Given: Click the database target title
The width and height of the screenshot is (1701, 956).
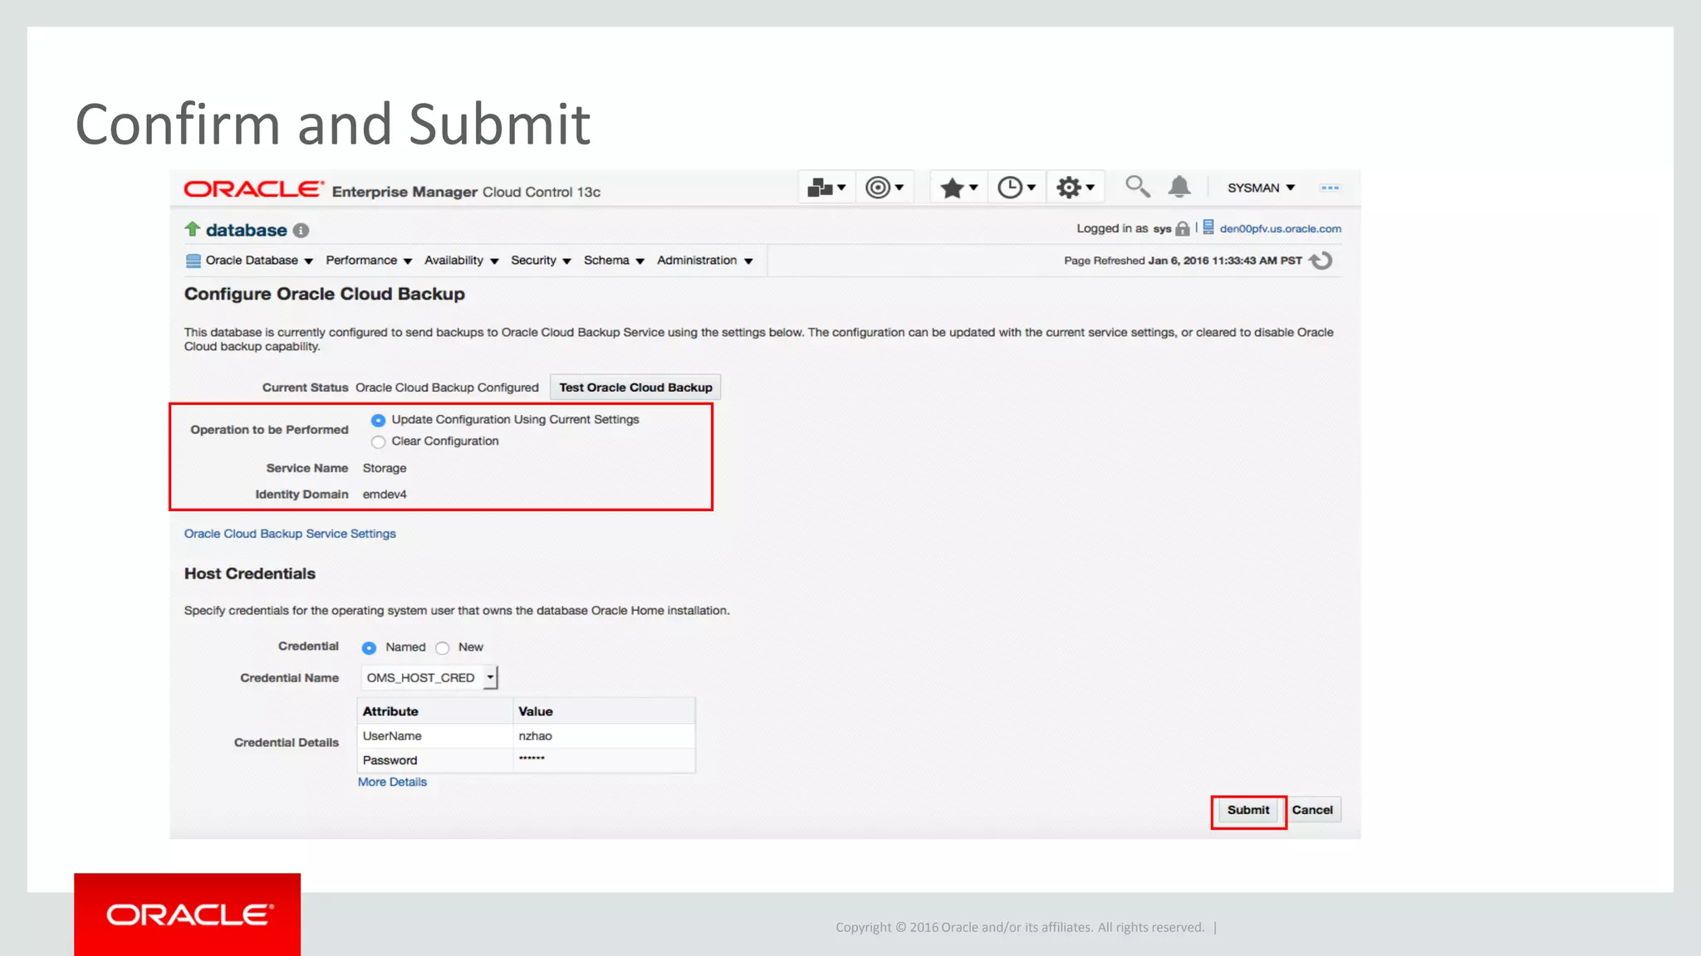Looking at the screenshot, I should 247,230.
